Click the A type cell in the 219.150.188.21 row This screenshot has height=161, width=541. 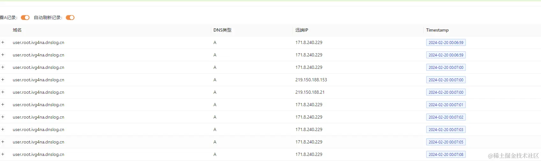click(215, 92)
